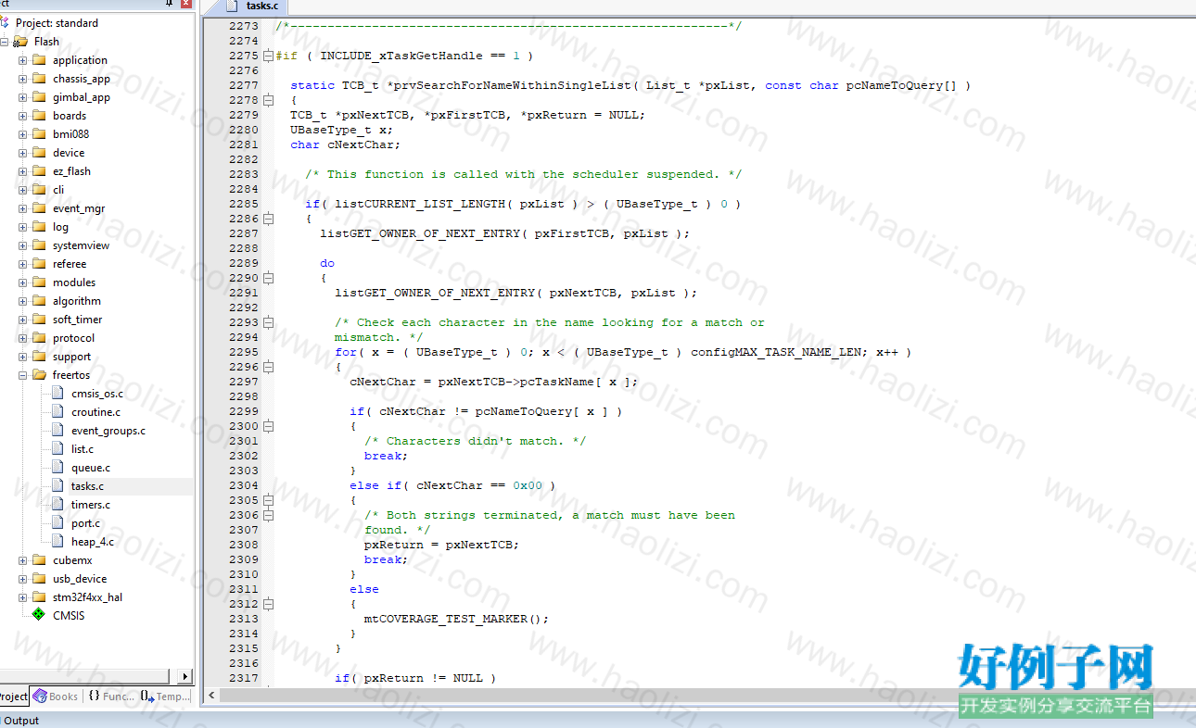
Task: Click the referee folder icon
Action: pos(39,264)
